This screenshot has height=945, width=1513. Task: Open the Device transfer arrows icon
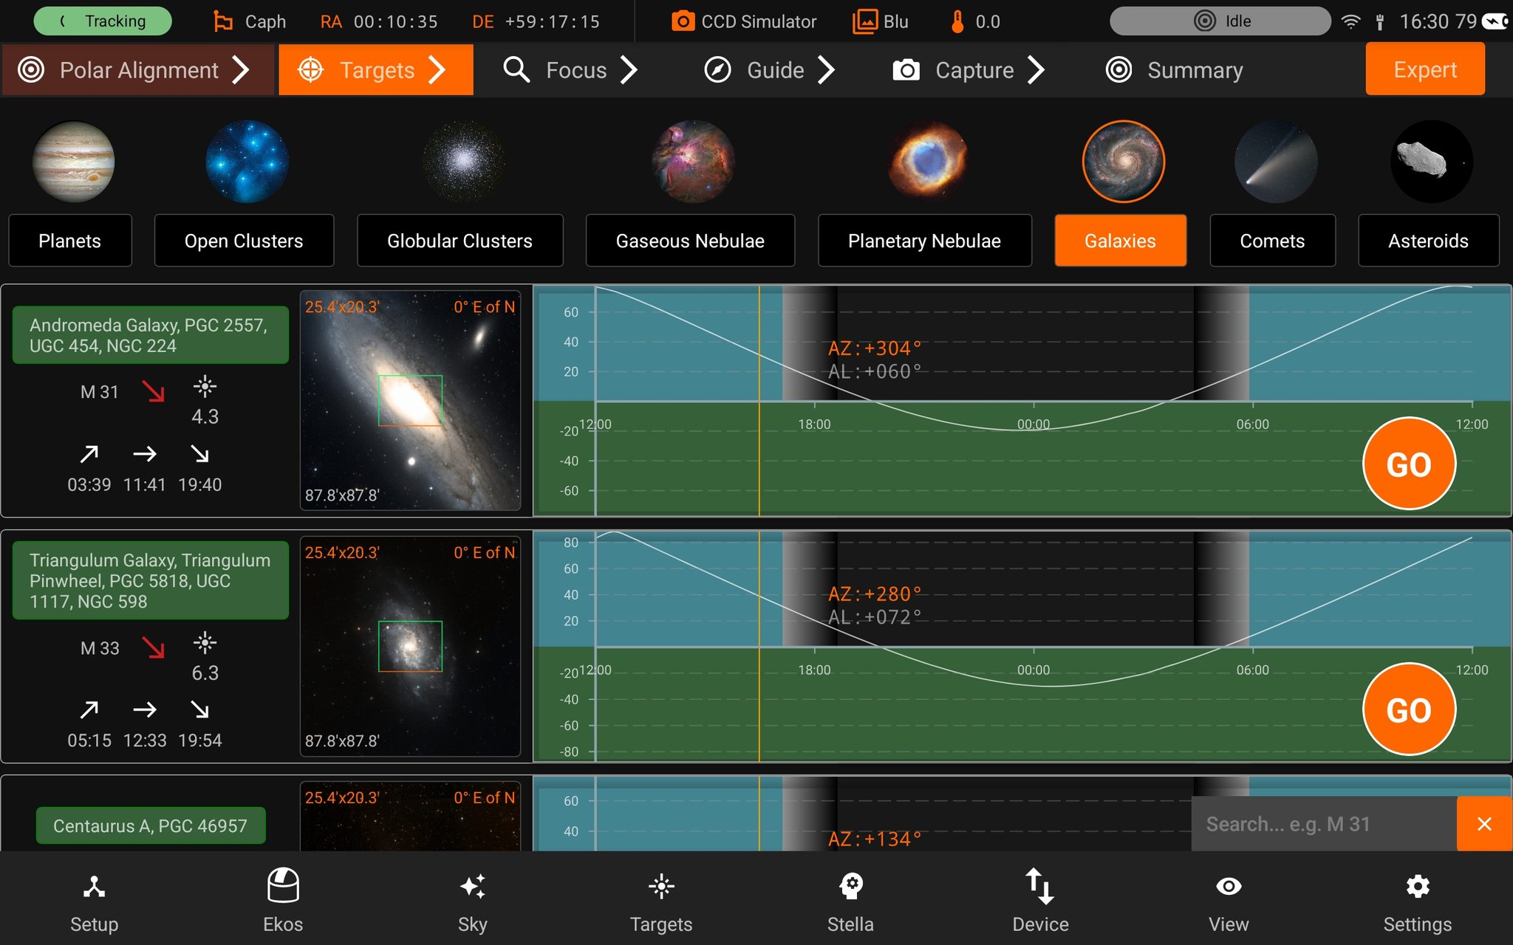point(1040,886)
